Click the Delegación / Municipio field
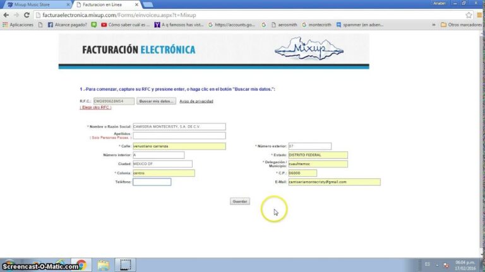485x272 pixels. pyautogui.click(x=318, y=164)
